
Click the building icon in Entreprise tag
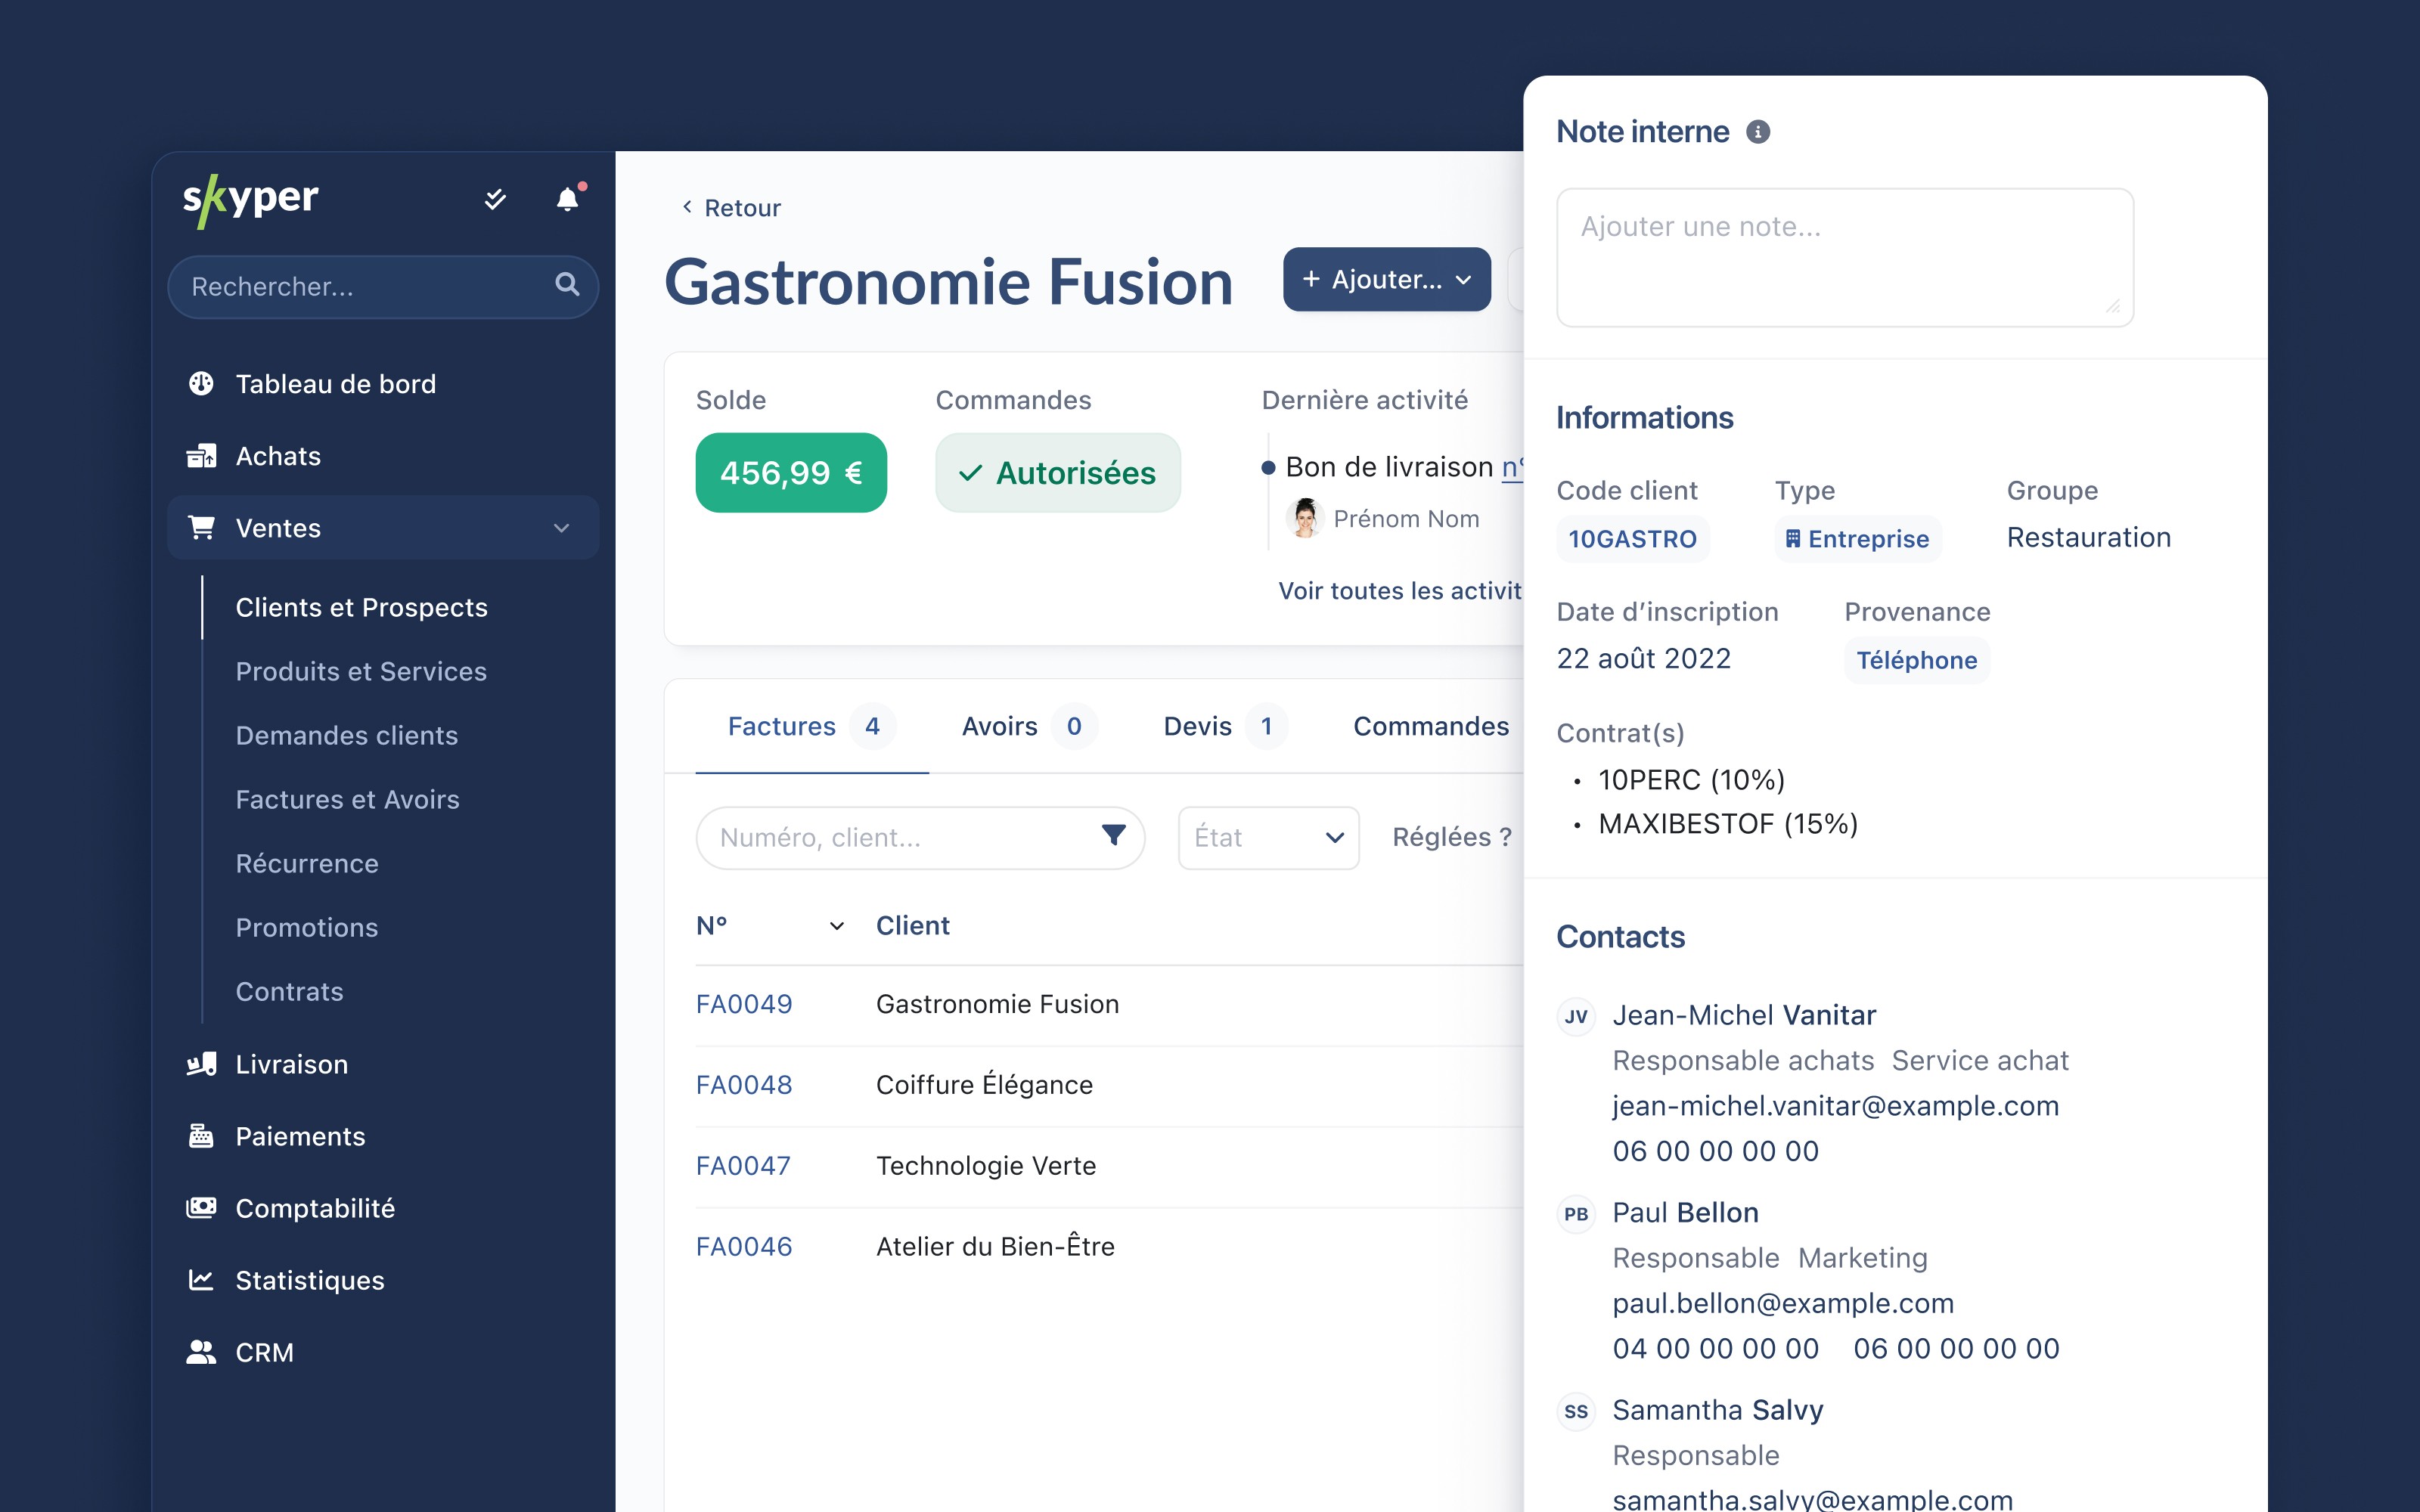click(x=1793, y=539)
